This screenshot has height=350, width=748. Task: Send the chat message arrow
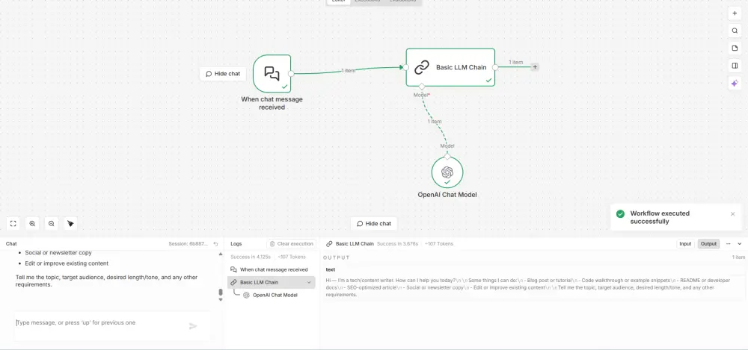pyautogui.click(x=193, y=326)
